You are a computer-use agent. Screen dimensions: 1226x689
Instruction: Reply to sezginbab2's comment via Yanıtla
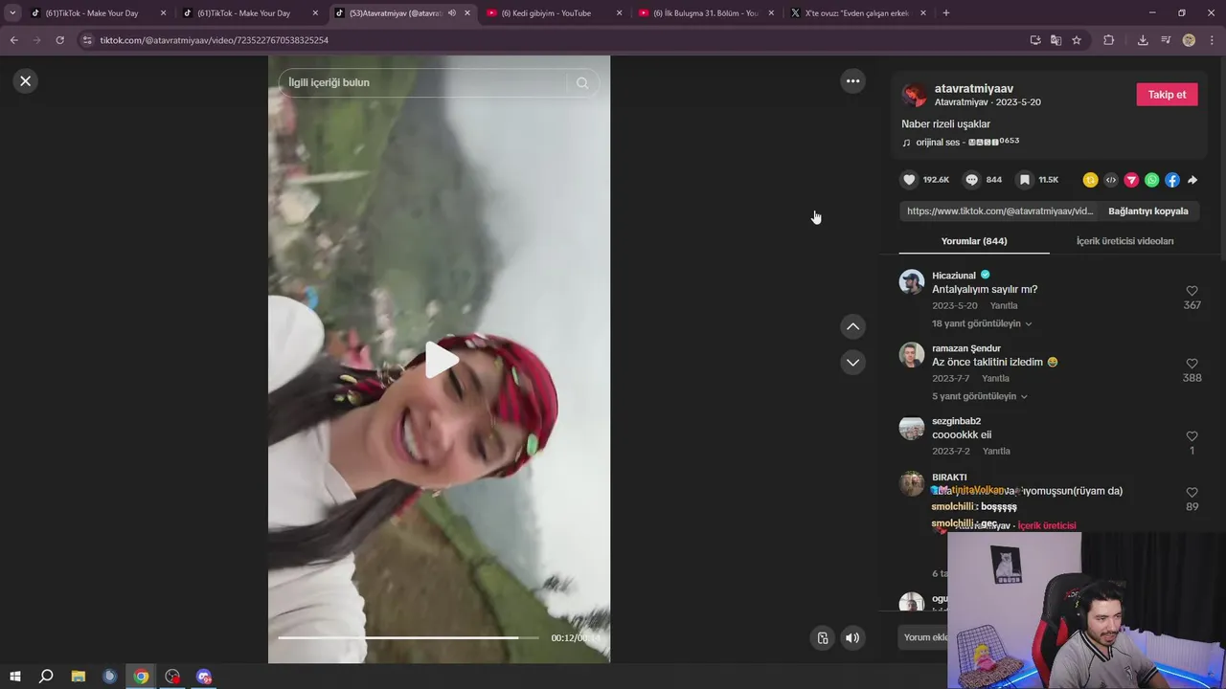pyautogui.click(x=996, y=452)
